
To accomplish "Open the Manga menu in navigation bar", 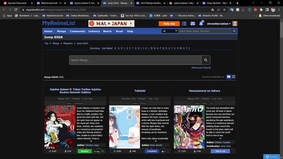I will tap(62, 31).
